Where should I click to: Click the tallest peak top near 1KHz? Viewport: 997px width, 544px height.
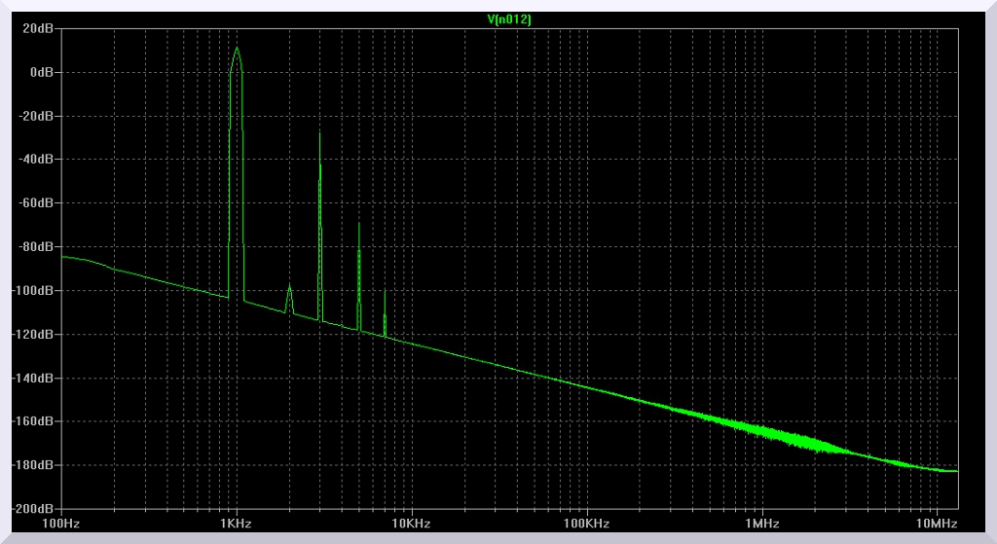tap(237, 49)
